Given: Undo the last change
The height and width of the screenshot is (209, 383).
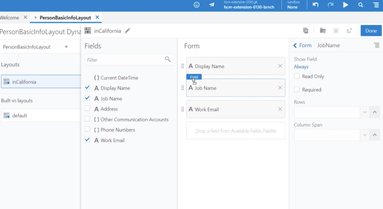Looking at the screenshot, I should (x=315, y=5).
